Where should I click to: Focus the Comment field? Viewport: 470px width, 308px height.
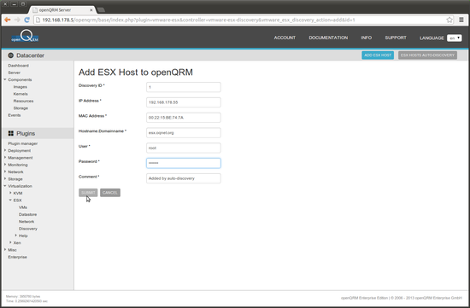click(184, 178)
